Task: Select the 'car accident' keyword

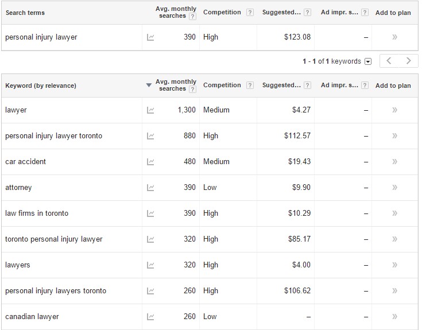Action: click(26, 162)
